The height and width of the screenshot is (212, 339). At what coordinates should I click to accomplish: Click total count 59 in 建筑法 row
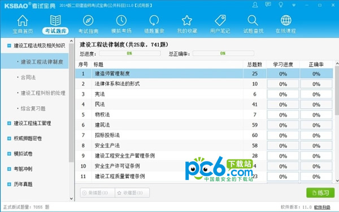[255, 125]
